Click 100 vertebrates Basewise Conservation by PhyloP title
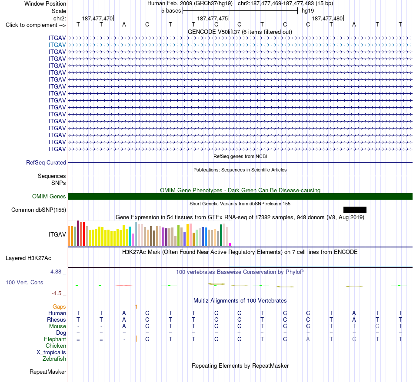Viewport: 413px width, 382px height. click(240, 272)
